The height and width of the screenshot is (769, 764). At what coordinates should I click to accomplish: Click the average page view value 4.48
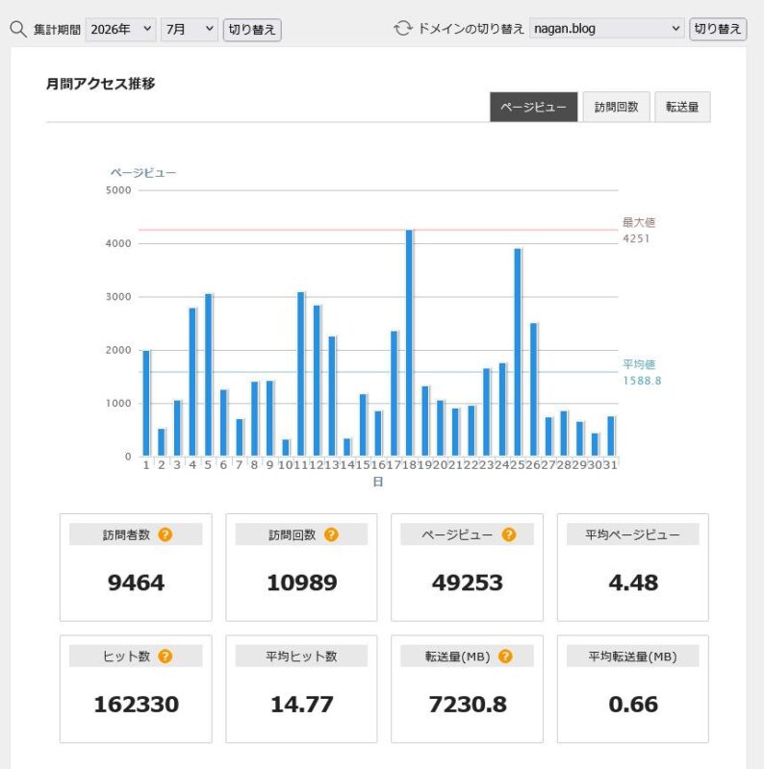pos(633,583)
